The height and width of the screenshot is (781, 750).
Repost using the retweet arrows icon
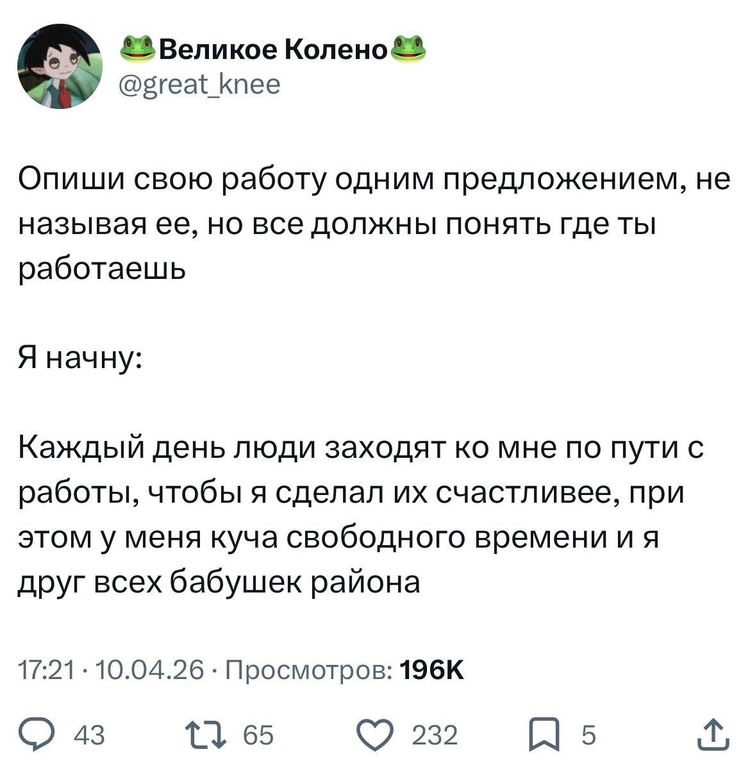tap(204, 735)
